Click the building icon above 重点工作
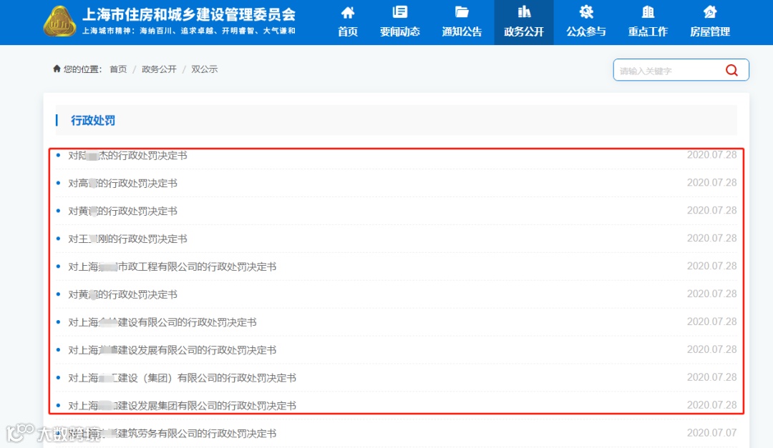Image resolution: width=773 pixels, height=448 pixels. click(x=648, y=12)
